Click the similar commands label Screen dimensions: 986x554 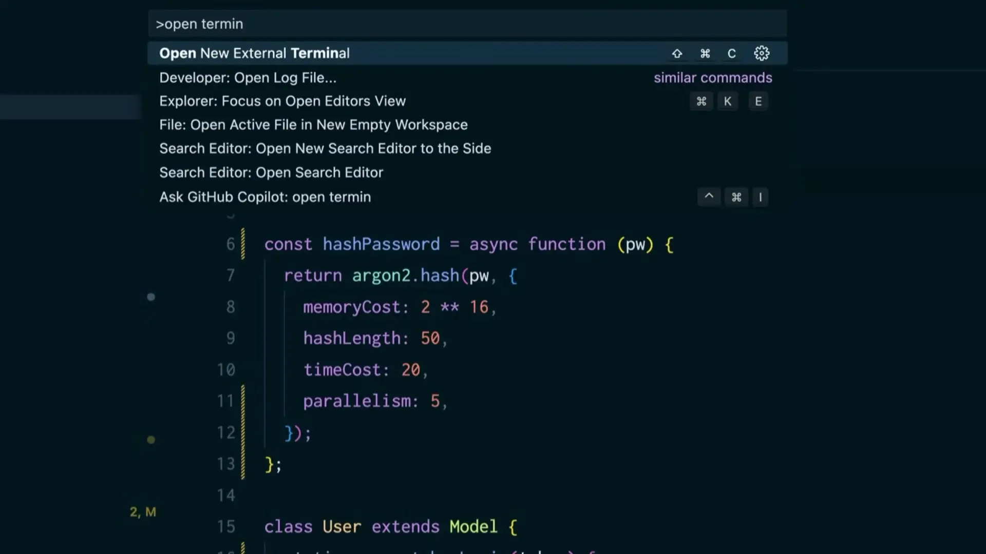pos(713,77)
